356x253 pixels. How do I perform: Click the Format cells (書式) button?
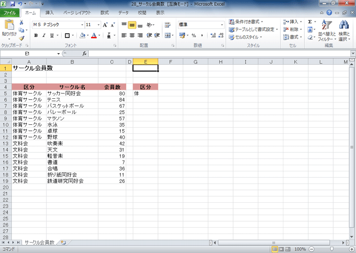(292, 37)
